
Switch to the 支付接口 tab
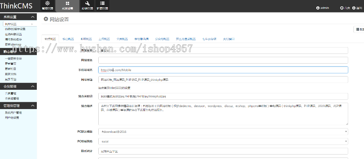(229, 39)
